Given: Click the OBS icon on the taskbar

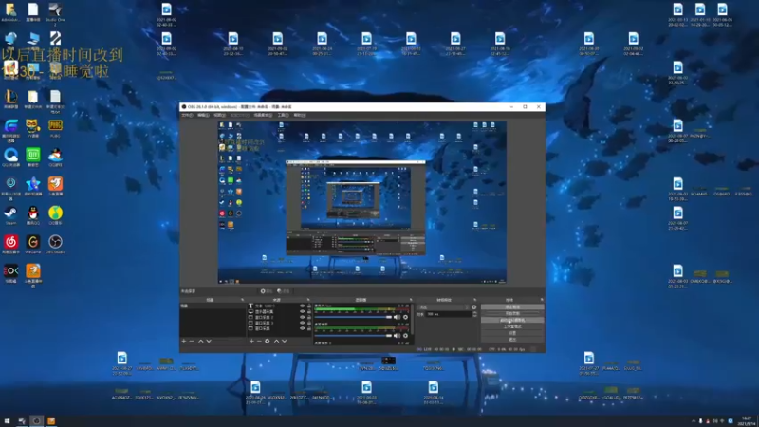Looking at the screenshot, I should coord(36,420).
